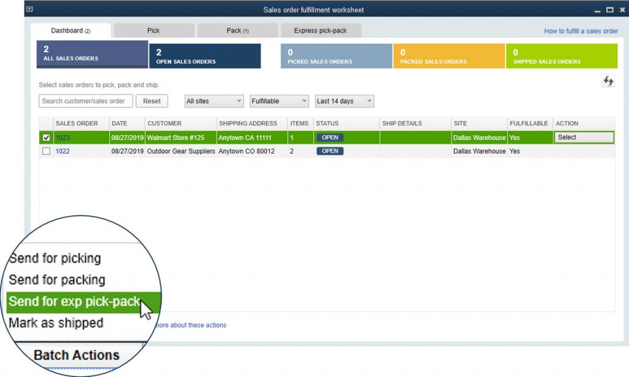Open the How to fulfill a sales order link

581,31
